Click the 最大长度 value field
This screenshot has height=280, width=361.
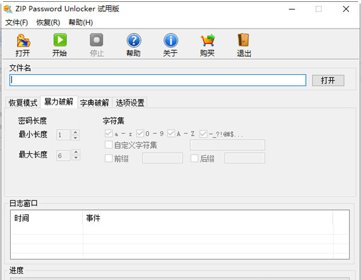64,156
